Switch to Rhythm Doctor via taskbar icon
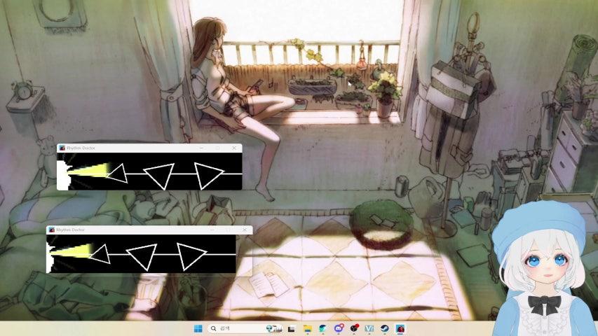Viewport: 598px width, 336px height. click(400, 328)
